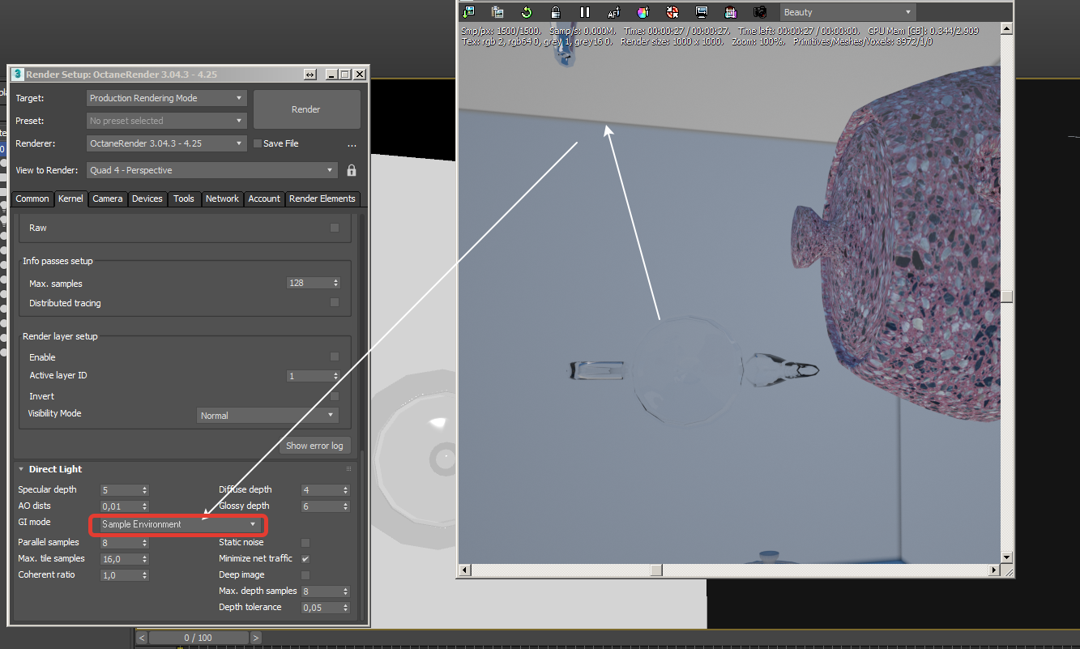Click the Depth tolerance value field
Screen dimensions: 1080x649
(320, 608)
